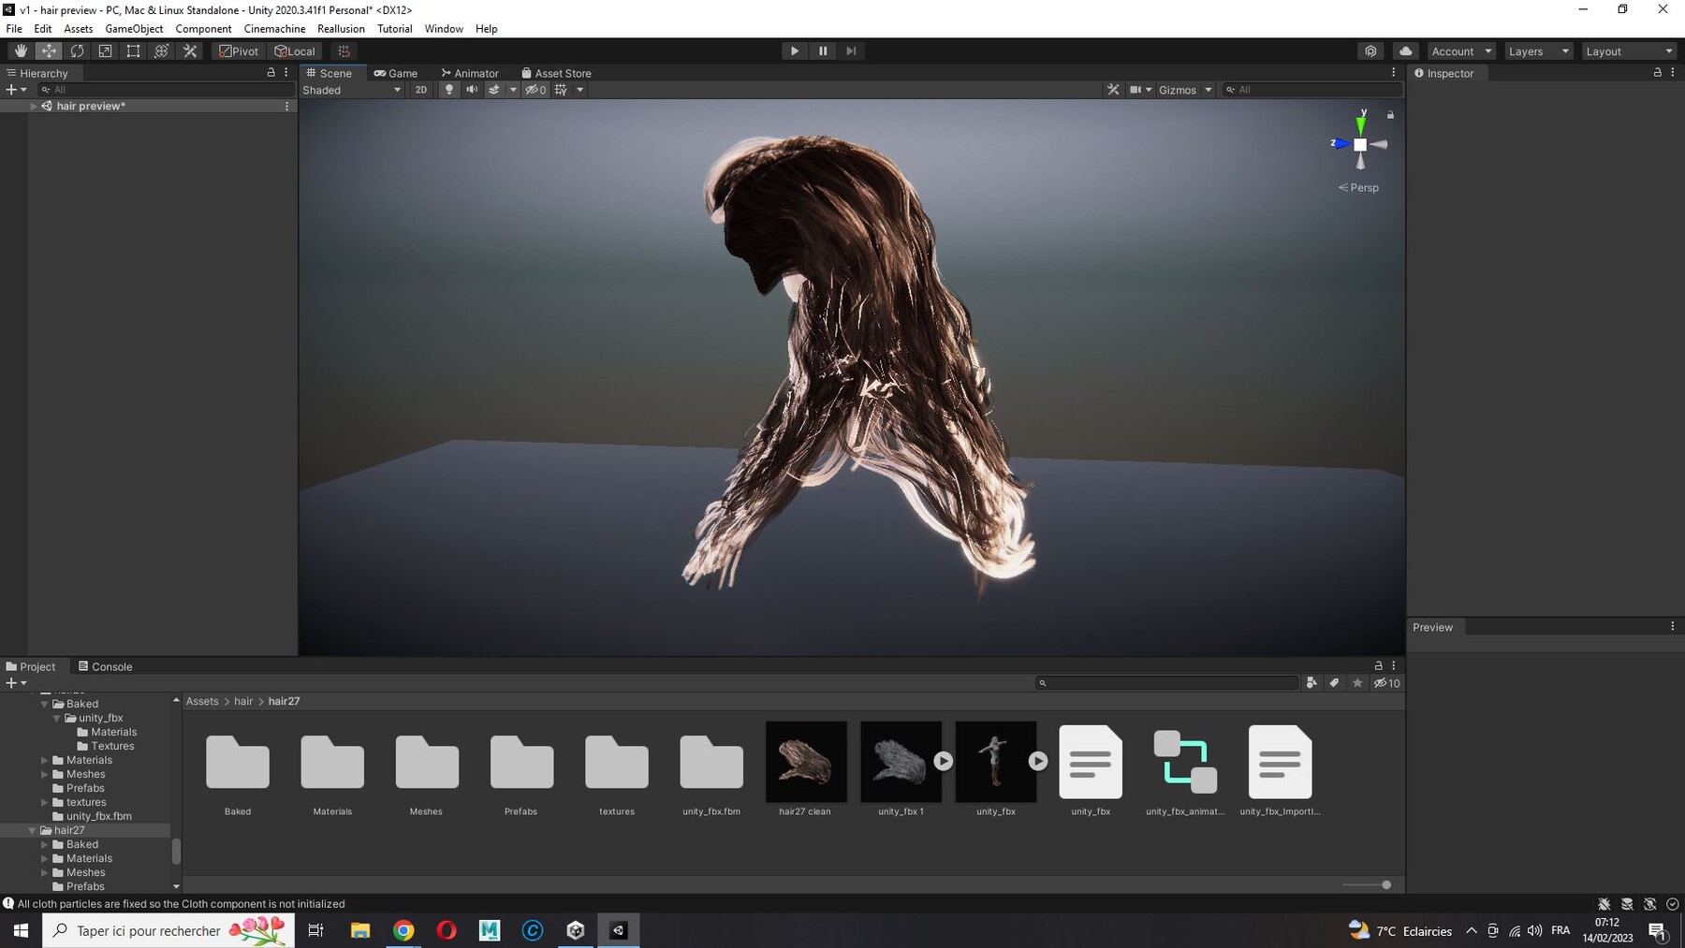1685x948 pixels.
Task: Search by type in Project
Action: pyautogui.click(x=1311, y=683)
